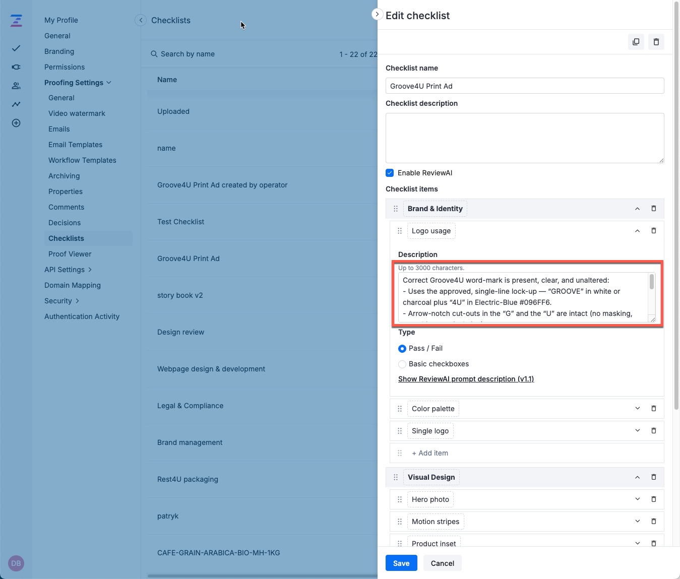Select the Basic checkboxes option
The image size is (680, 579).
pos(402,364)
